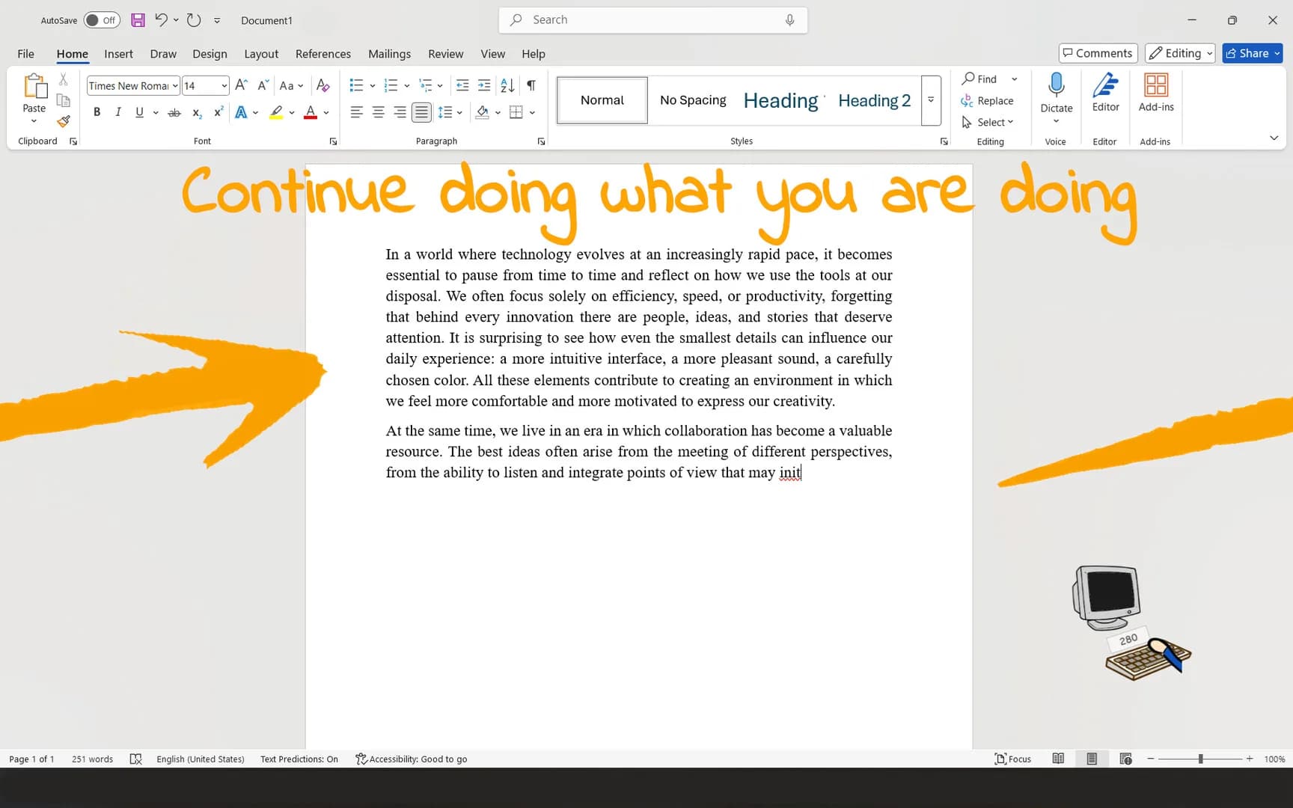Screen dimensions: 1293x808
Task: Save the document with the floppy disk icon
Action: pyautogui.click(x=138, y=20)
